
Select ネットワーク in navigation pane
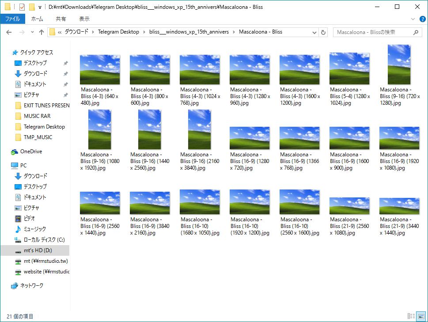point(32,285)
